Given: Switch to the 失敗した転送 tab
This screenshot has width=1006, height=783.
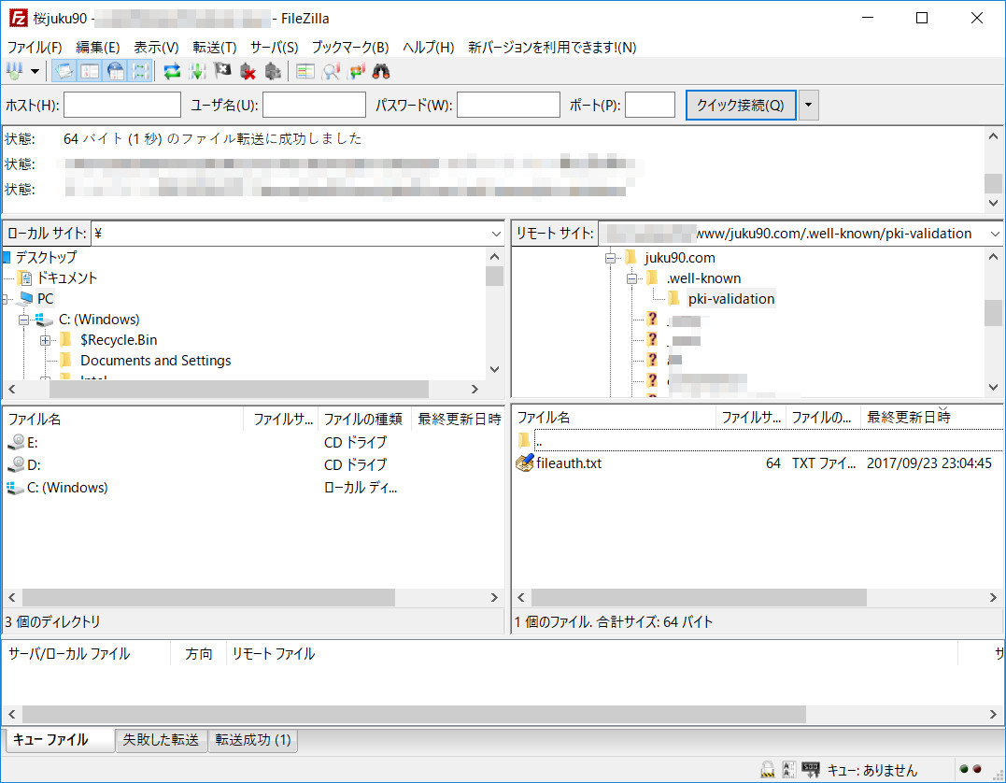Looking at the screenshot, I should tap(161, 740).
